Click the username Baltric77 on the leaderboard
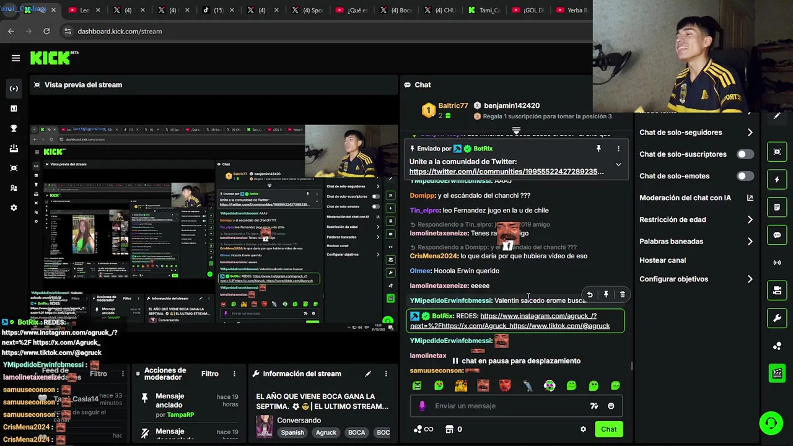 [453, 106]
